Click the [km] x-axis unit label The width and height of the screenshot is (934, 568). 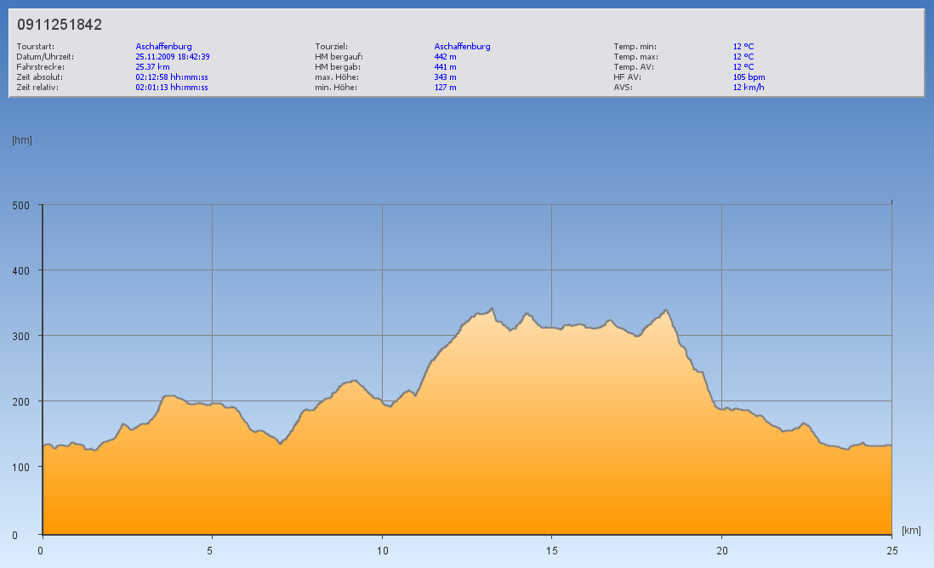click(x=911, y=531)
